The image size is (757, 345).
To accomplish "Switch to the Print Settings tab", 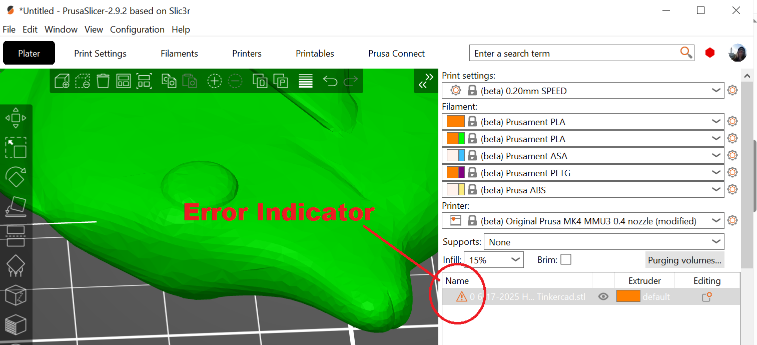I will click(x=100, y=53).
